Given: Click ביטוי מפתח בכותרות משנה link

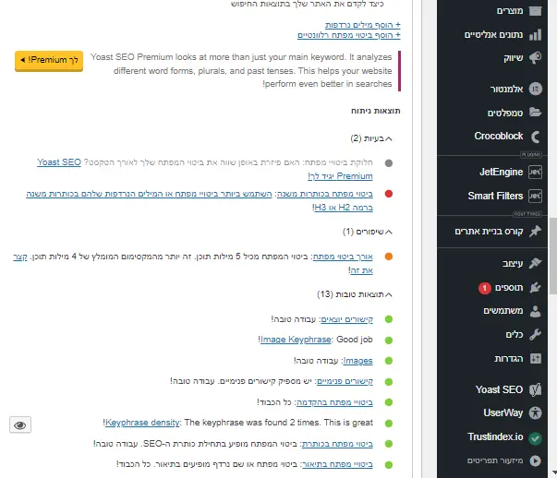Looking at the screenshot, I should [x=325, y=194].
